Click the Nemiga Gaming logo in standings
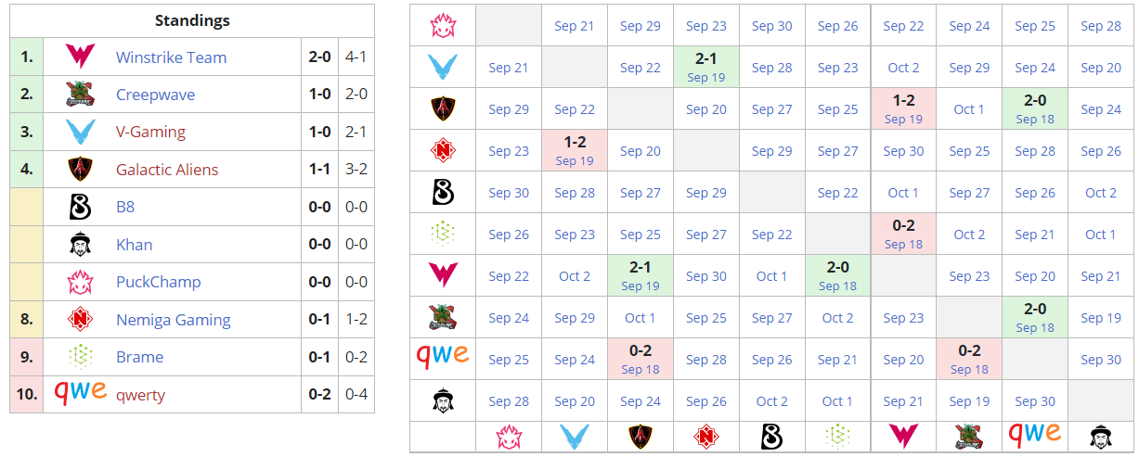1139x457 pixels. click(80, 320)
